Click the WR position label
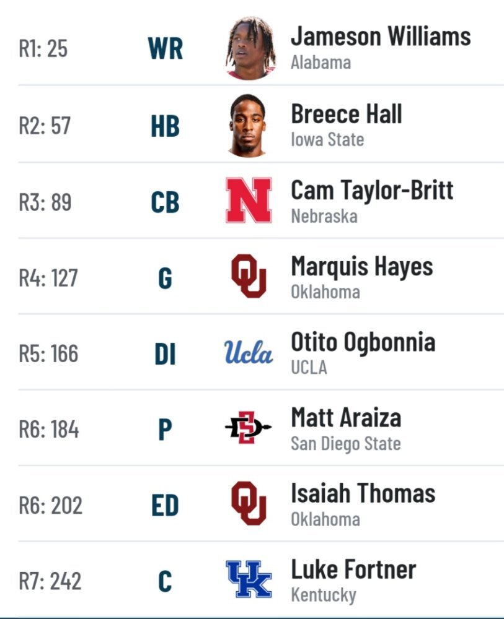 166,48
